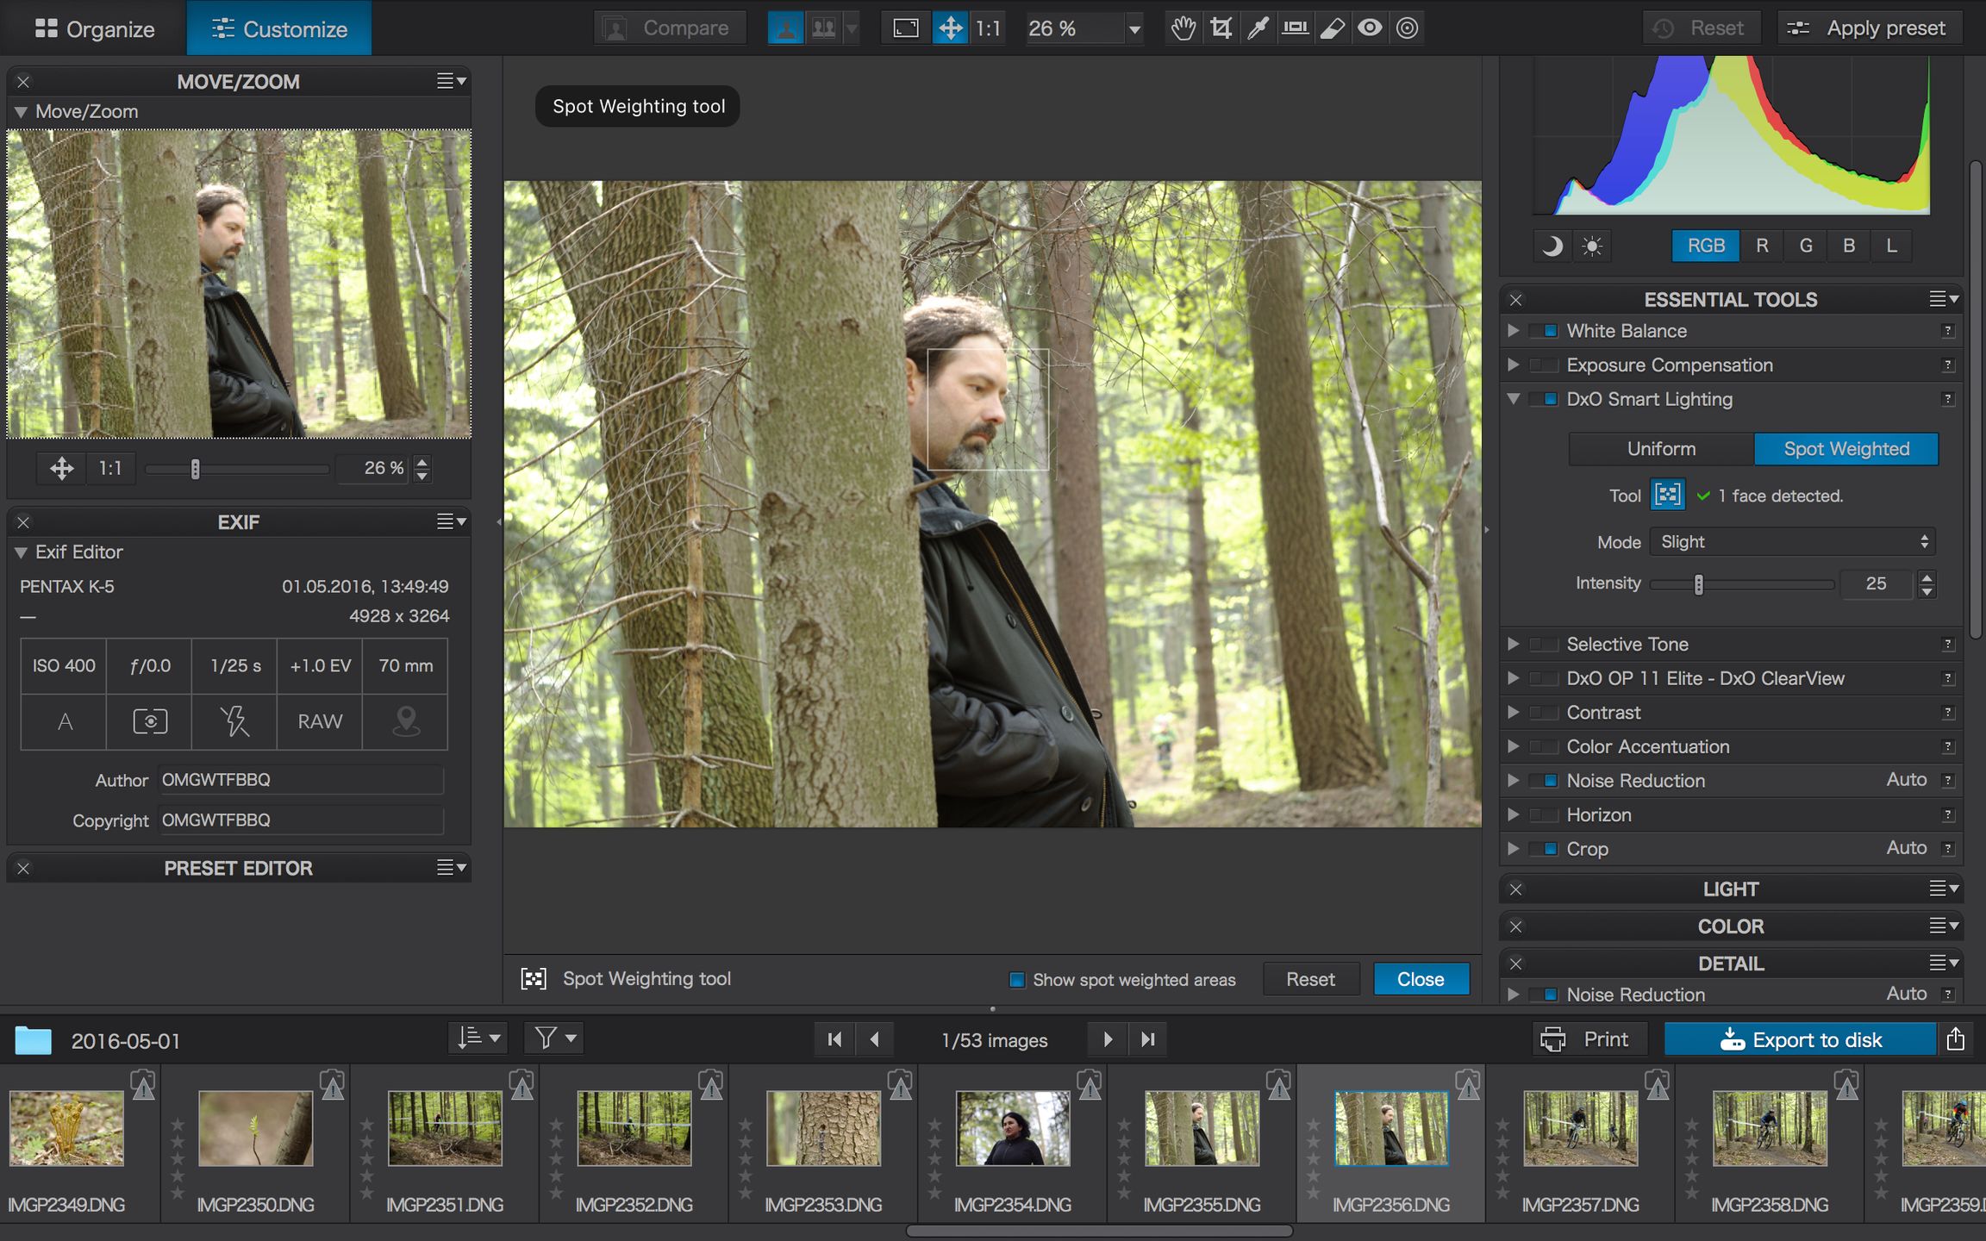
Task: Select the Horizon leveling tool
Action: [x=1295, y=28]
